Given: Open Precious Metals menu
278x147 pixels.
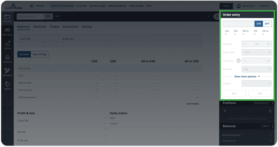Looking at the screenshot, I should click(117, 6).
